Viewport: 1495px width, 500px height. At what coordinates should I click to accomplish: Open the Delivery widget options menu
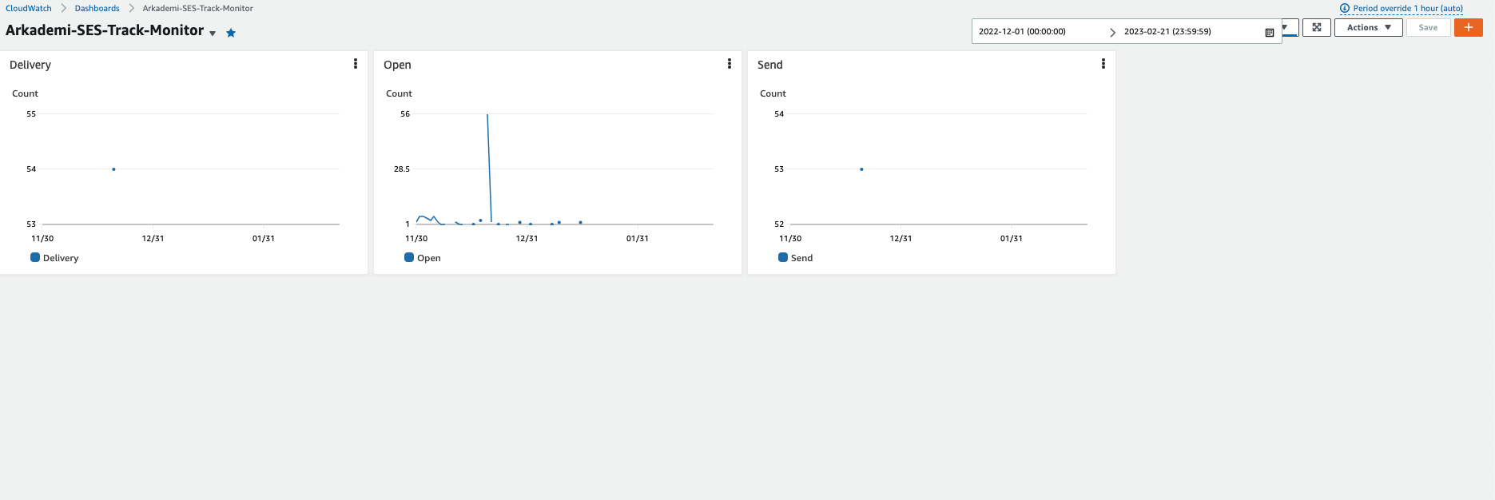tap(356, 64)
